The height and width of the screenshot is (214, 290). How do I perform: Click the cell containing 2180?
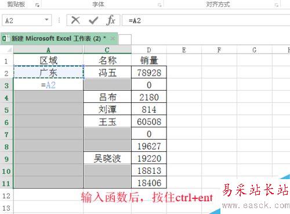pyautogui.click(x=149, y=97)
